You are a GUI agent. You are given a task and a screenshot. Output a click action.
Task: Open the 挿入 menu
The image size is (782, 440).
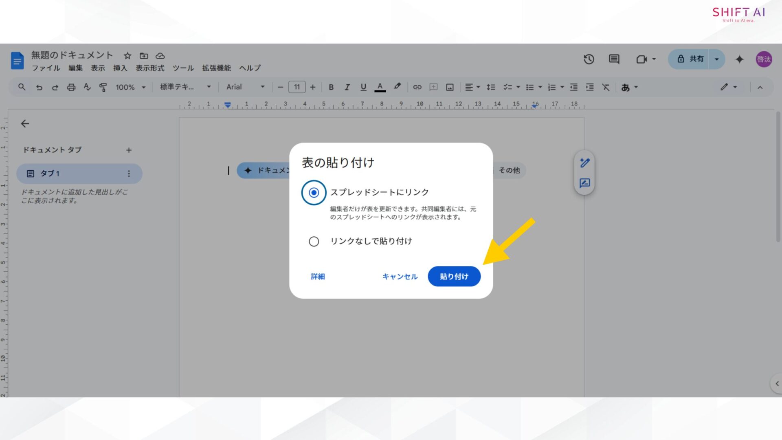pyautogui.click(x=120, y=68)
